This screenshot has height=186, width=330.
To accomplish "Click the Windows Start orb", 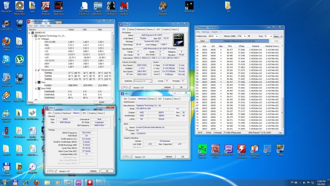I will 5,182.
